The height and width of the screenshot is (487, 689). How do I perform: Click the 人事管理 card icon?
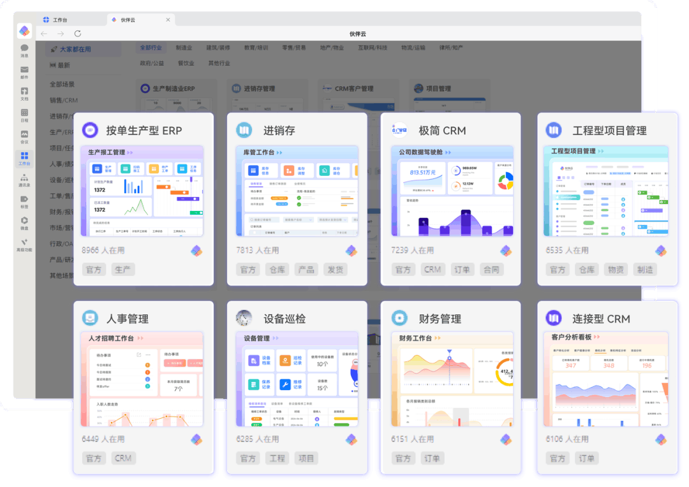click(x=90, y=318)
